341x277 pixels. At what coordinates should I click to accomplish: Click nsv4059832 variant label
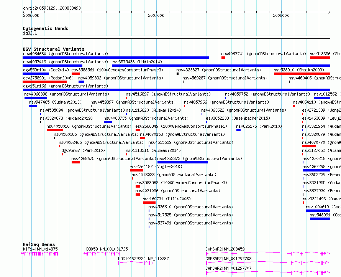tap(121, 78)
